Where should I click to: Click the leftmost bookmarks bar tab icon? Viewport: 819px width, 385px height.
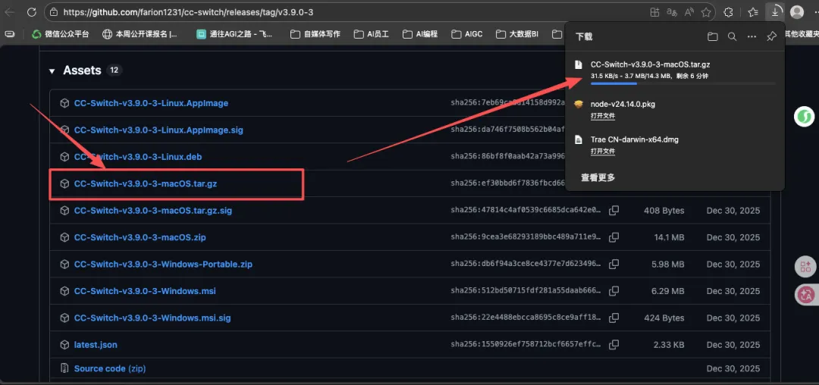coord(10,34)
